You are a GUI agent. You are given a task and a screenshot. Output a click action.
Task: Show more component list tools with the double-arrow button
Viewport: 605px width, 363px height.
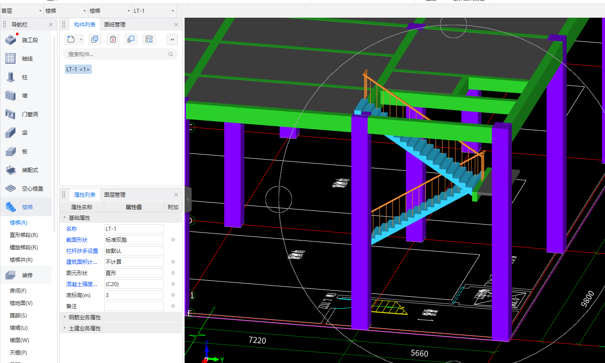[172, 39]
